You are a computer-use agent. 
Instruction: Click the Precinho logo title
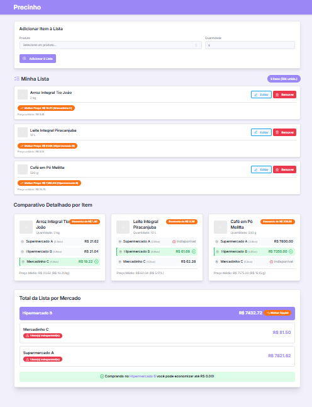(x=27, y=8)
